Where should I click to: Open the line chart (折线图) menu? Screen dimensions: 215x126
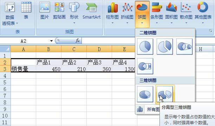coord(127,13)
